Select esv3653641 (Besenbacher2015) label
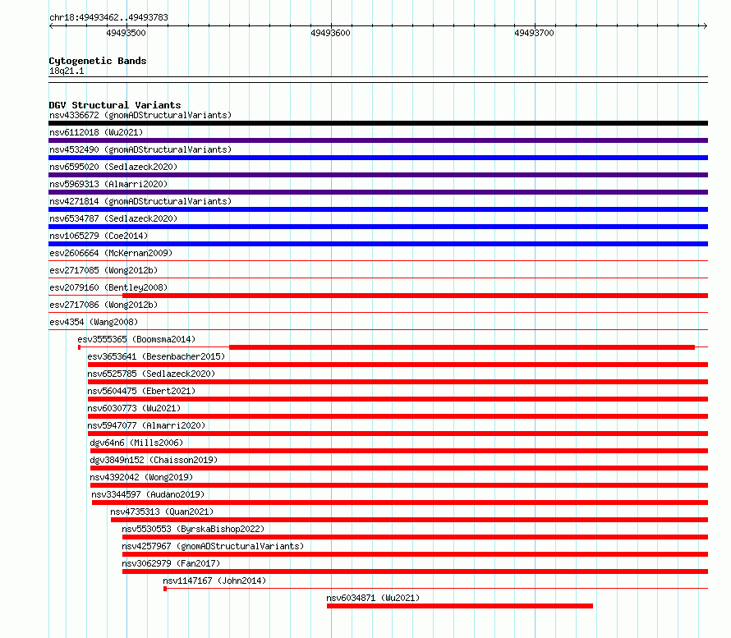The image size is (731, 638). coord(156,356)
